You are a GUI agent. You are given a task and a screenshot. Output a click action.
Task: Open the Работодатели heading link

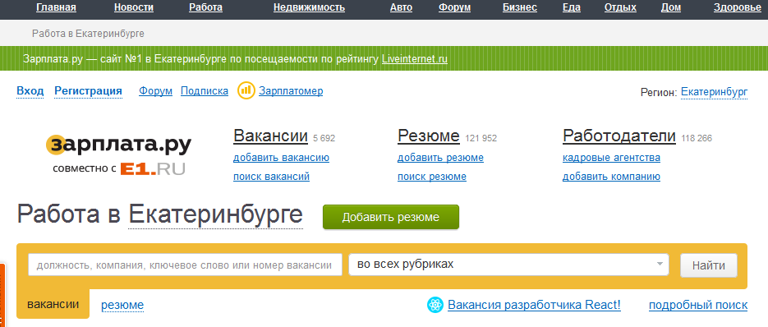pos(619,136)
